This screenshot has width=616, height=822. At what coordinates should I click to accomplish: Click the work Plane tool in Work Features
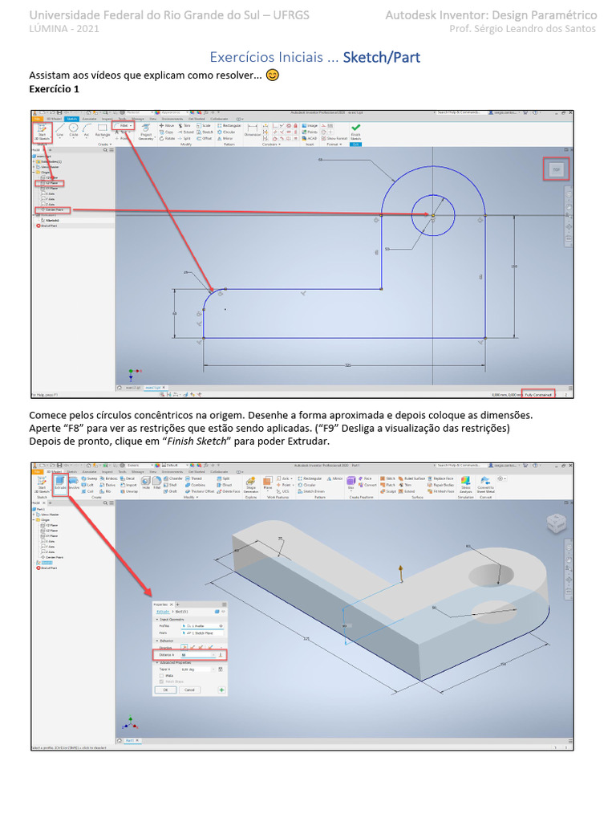pos(267,482)
